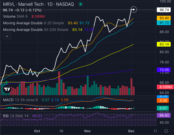
Task: Click the red 8.599M volume label
Action: click(163, 87)
